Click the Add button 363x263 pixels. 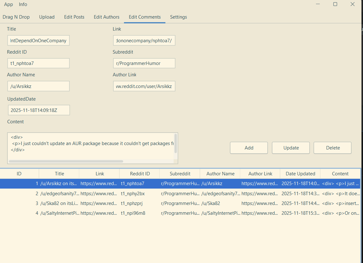coord(249,148)
